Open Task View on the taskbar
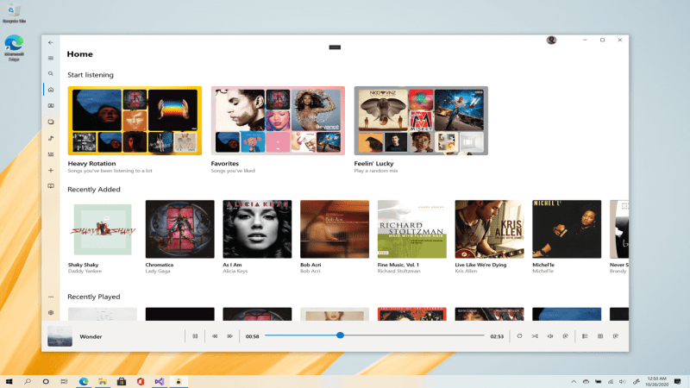 [64, 381]
